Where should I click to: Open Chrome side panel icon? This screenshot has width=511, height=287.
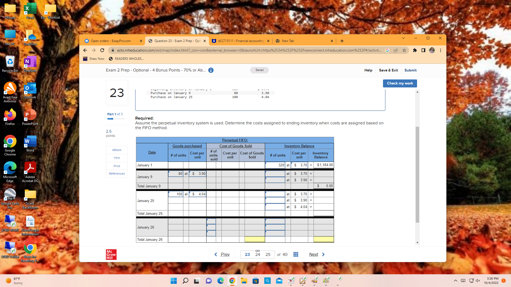(423, 50)
